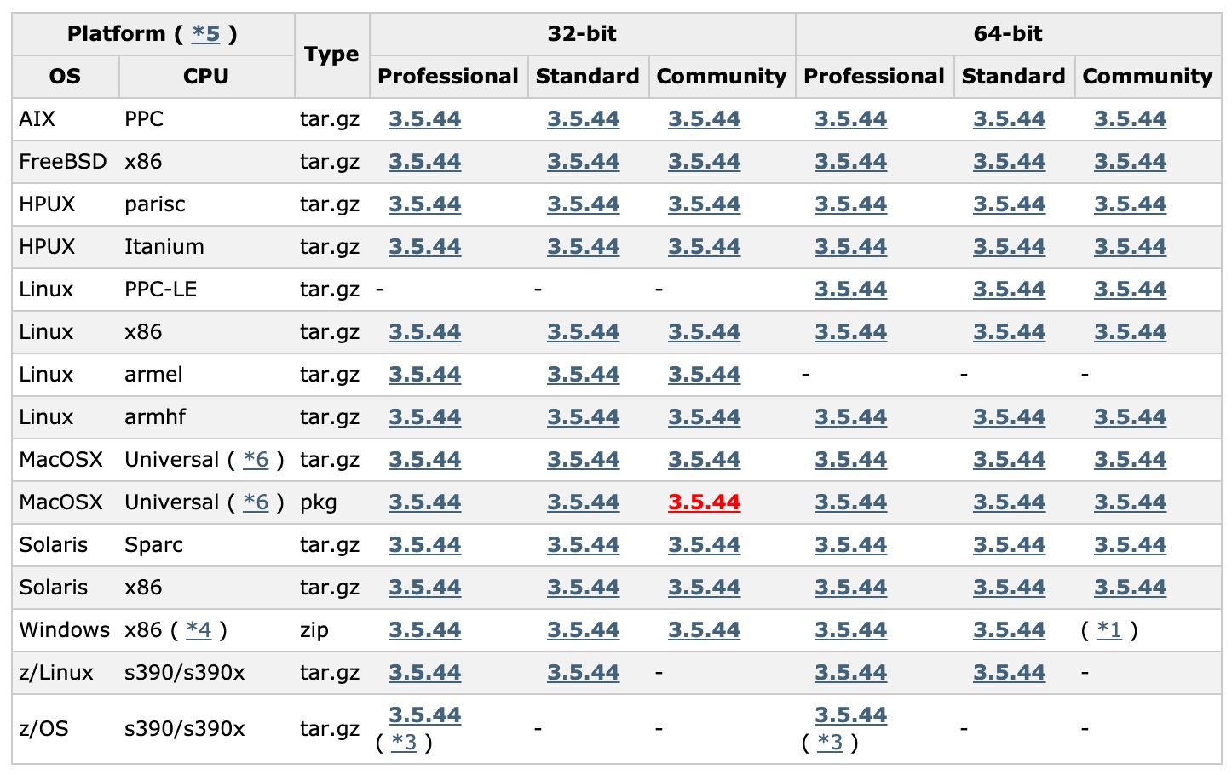Download Windows zip 32-bit Professional 3.5.44

(x=424, y=630)
